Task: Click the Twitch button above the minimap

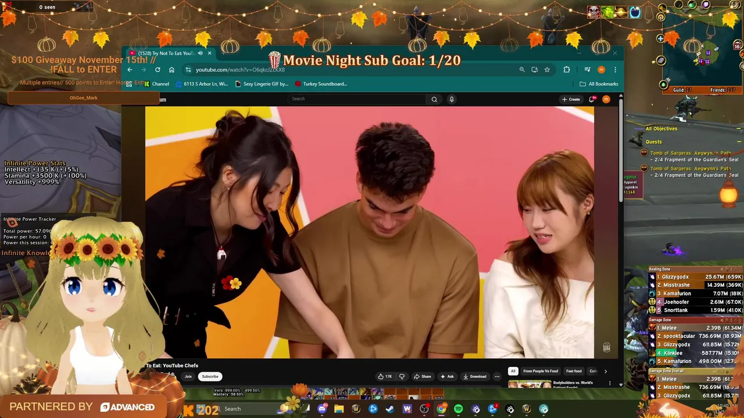Action: pos(706,4)
